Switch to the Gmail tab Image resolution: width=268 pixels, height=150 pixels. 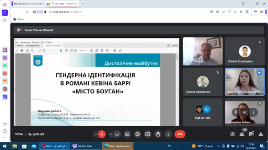click(28, 4)
